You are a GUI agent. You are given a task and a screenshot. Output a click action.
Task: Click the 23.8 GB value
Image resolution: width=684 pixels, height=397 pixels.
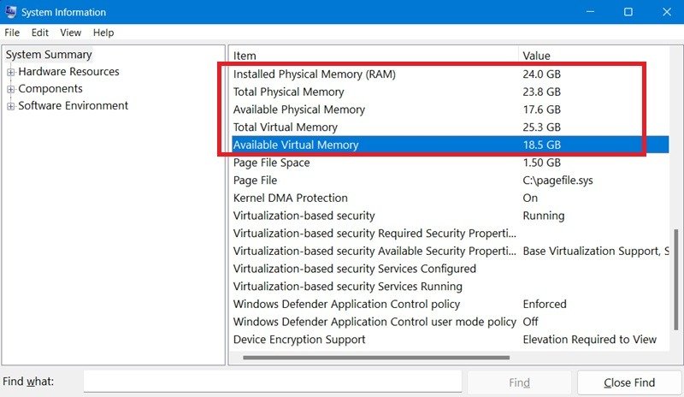[542, 92]
